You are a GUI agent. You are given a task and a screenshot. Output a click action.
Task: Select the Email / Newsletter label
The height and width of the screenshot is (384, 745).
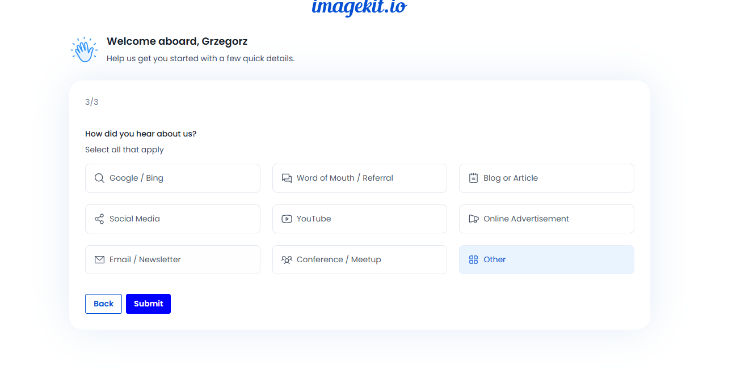(x=145, y=259)
